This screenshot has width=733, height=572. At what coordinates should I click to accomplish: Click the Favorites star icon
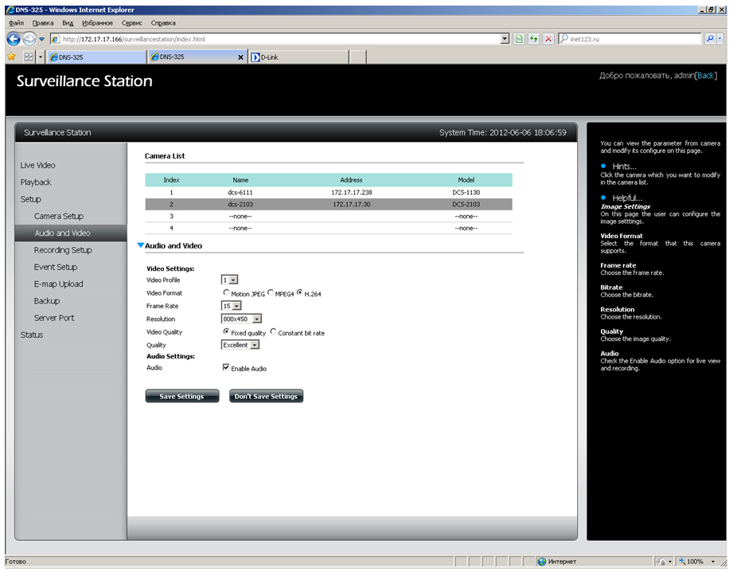11,57
